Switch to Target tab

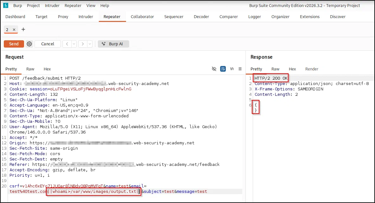click(x=41, y=16)
